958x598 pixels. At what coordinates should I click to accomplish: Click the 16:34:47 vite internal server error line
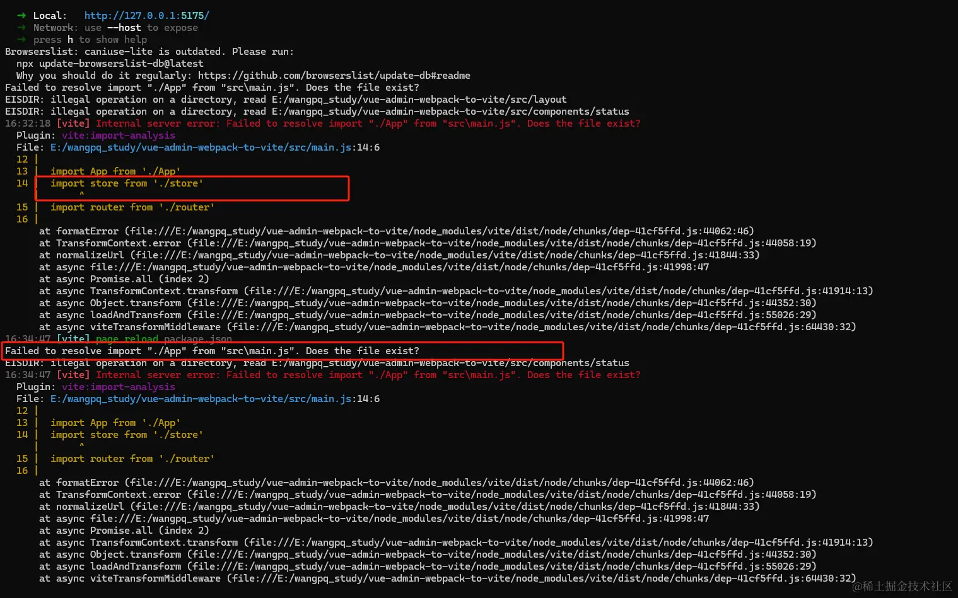click(323, 375)
